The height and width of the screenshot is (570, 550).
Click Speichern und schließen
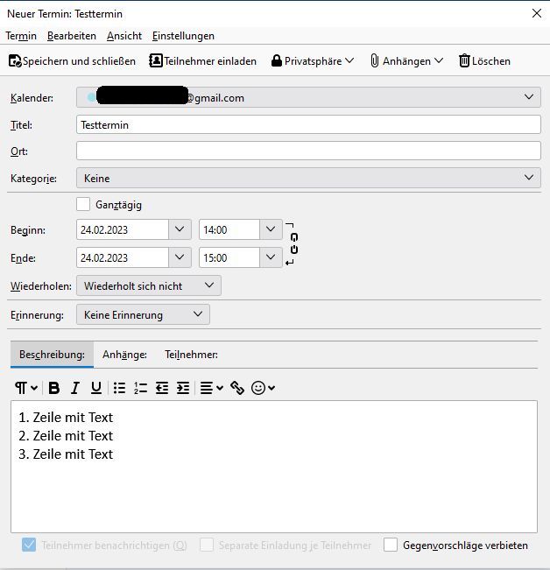(x=72, y=61)
